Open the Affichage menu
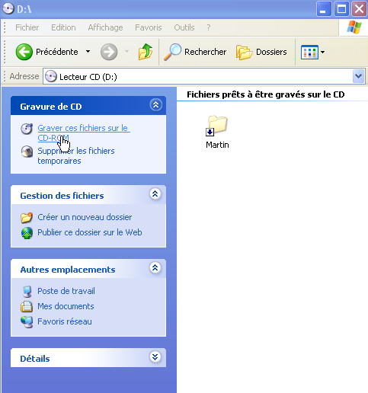Screen dimensions: 368x393 (105, 27)
